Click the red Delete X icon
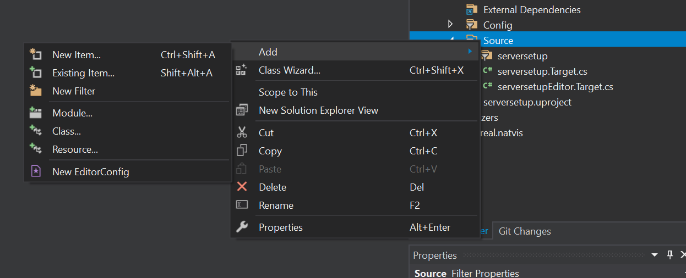Viewport: 686px width, 278px height. tap(242, 187)
